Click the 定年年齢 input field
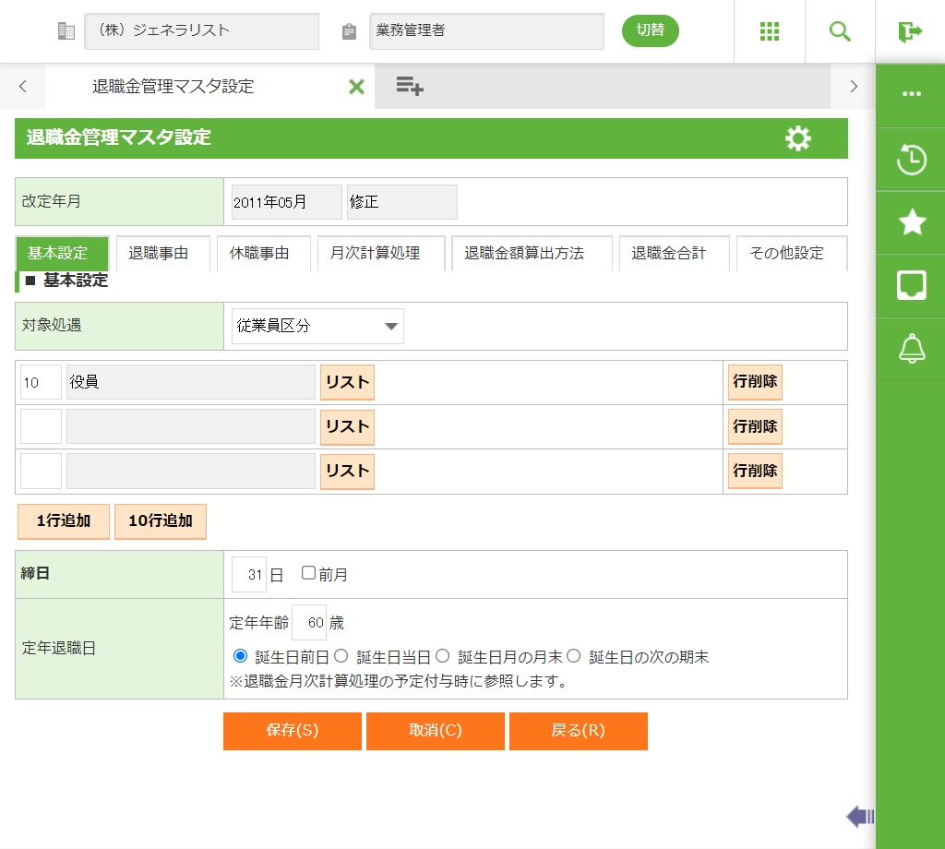The image size is (945, 849). coord(309,623)
